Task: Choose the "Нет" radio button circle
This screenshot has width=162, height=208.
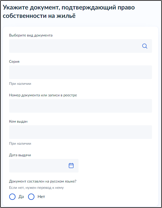Action: coord(31,197)
